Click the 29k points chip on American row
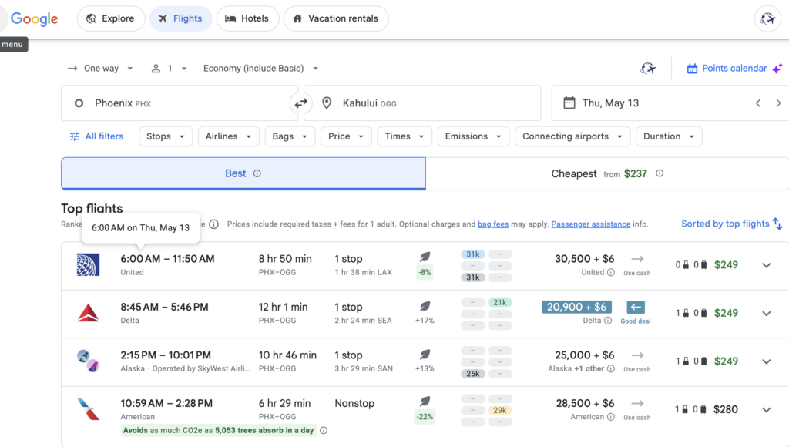Viewport: 789px width, 447px height. [499, 410]
